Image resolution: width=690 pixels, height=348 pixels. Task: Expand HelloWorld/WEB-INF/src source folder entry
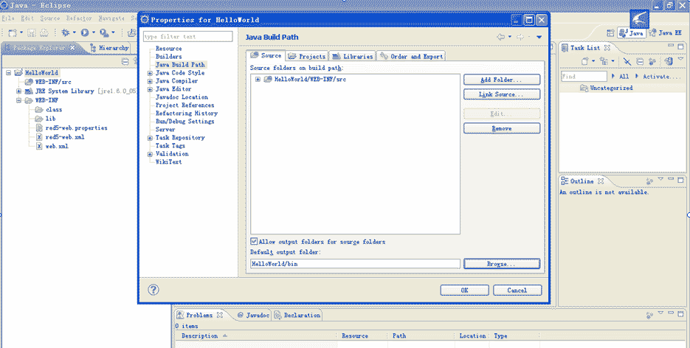(x=258, y=80)
